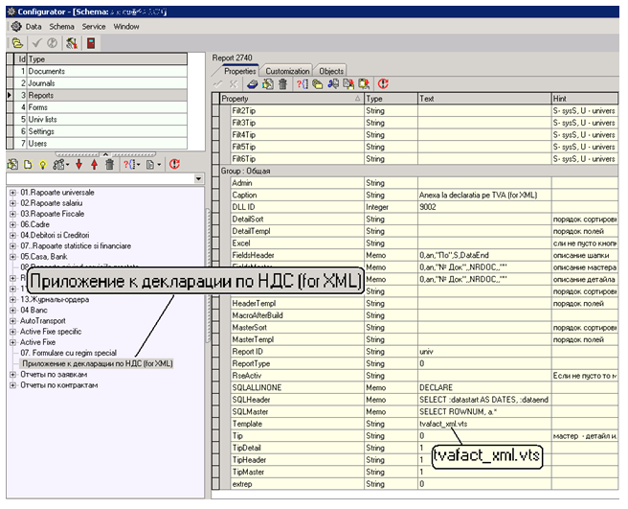Open the document icon dropdown in tree toolbar
628x509 pixels.
(x=153, y=165)
